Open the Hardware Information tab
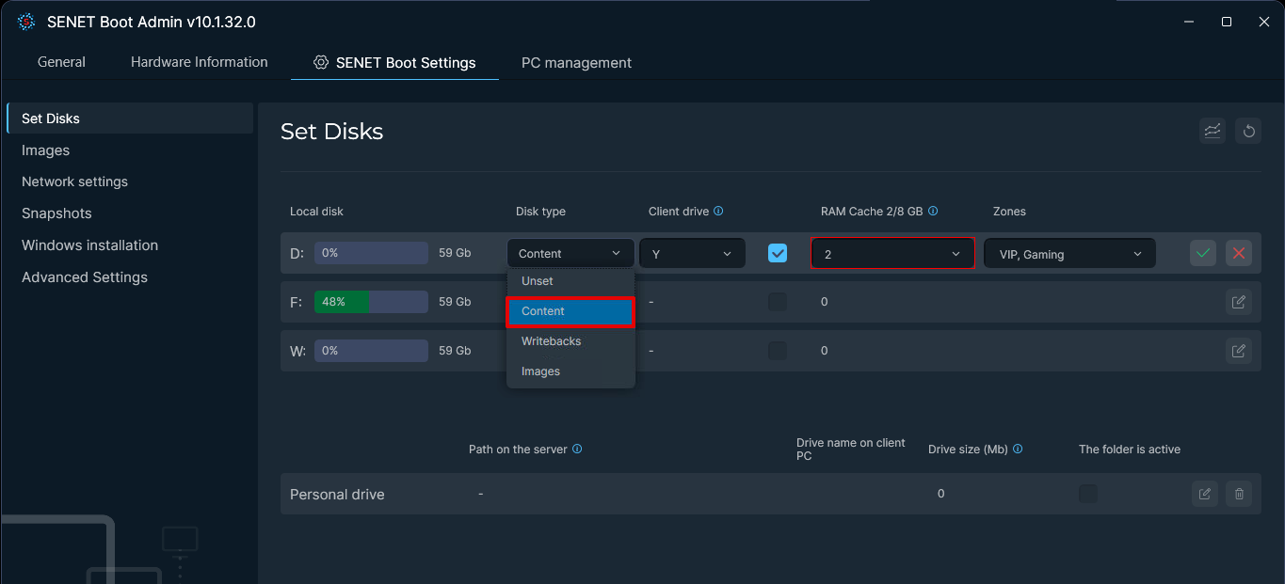Image resolution: width=1285 pixels, height=584 pixels. 199,62
